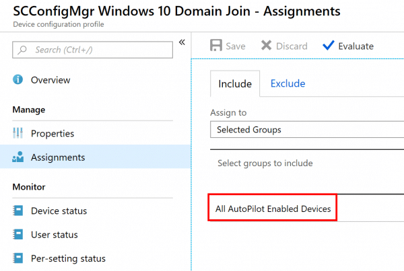Click the Evaluate checkmark icon
Screen dimensions: 404x271
point(329,45)
